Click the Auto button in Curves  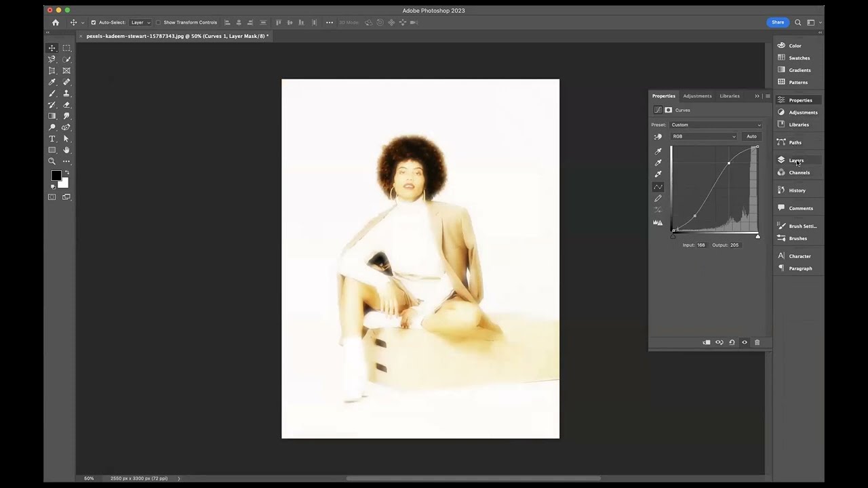[751, 136]
